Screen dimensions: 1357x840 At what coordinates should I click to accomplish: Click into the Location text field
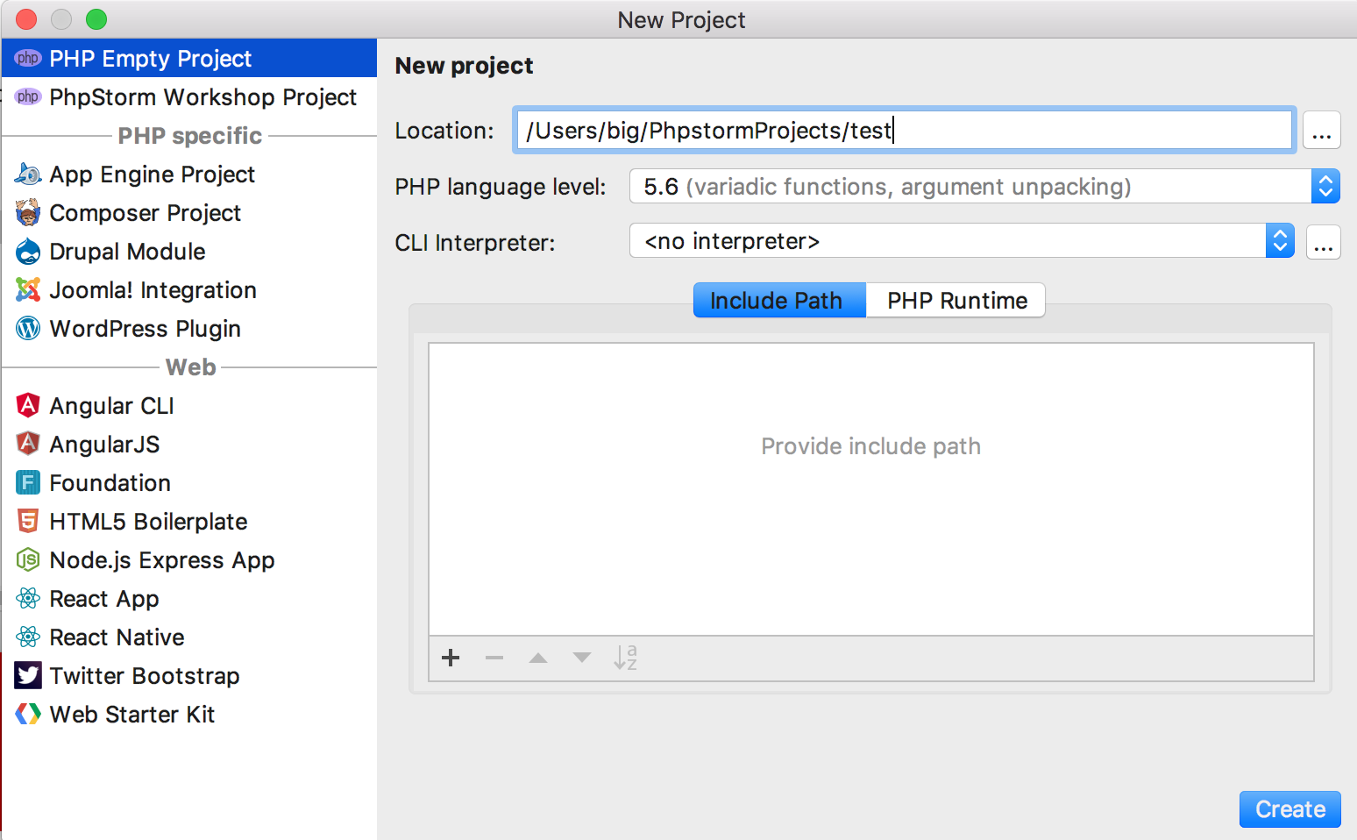click(904, 131)
